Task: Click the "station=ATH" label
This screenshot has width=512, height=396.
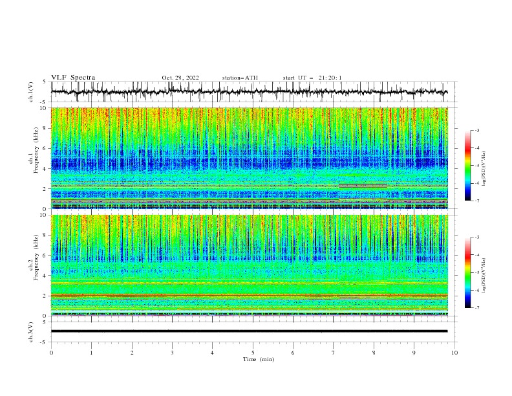Action: [x=240, y=78]
